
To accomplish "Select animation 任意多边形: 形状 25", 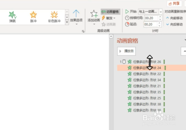I will click(152, 98).
